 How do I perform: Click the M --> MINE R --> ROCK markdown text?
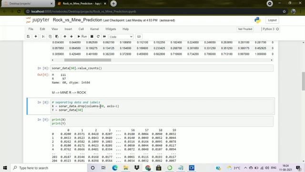click(x=69, y=92)
